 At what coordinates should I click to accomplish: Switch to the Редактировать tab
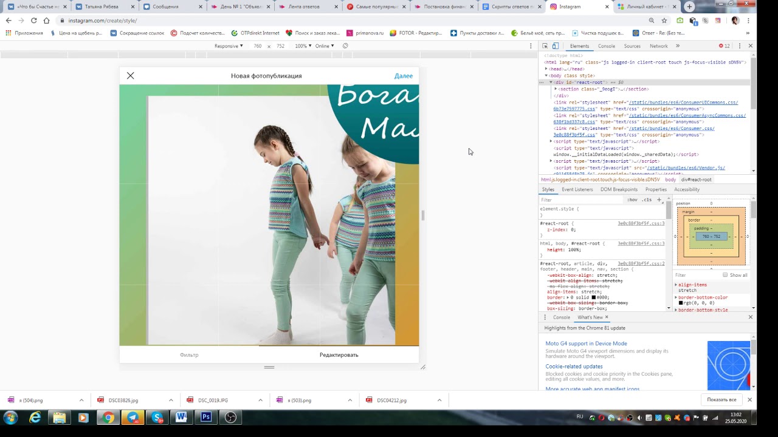pyautogui.click(x=339, y=355)
